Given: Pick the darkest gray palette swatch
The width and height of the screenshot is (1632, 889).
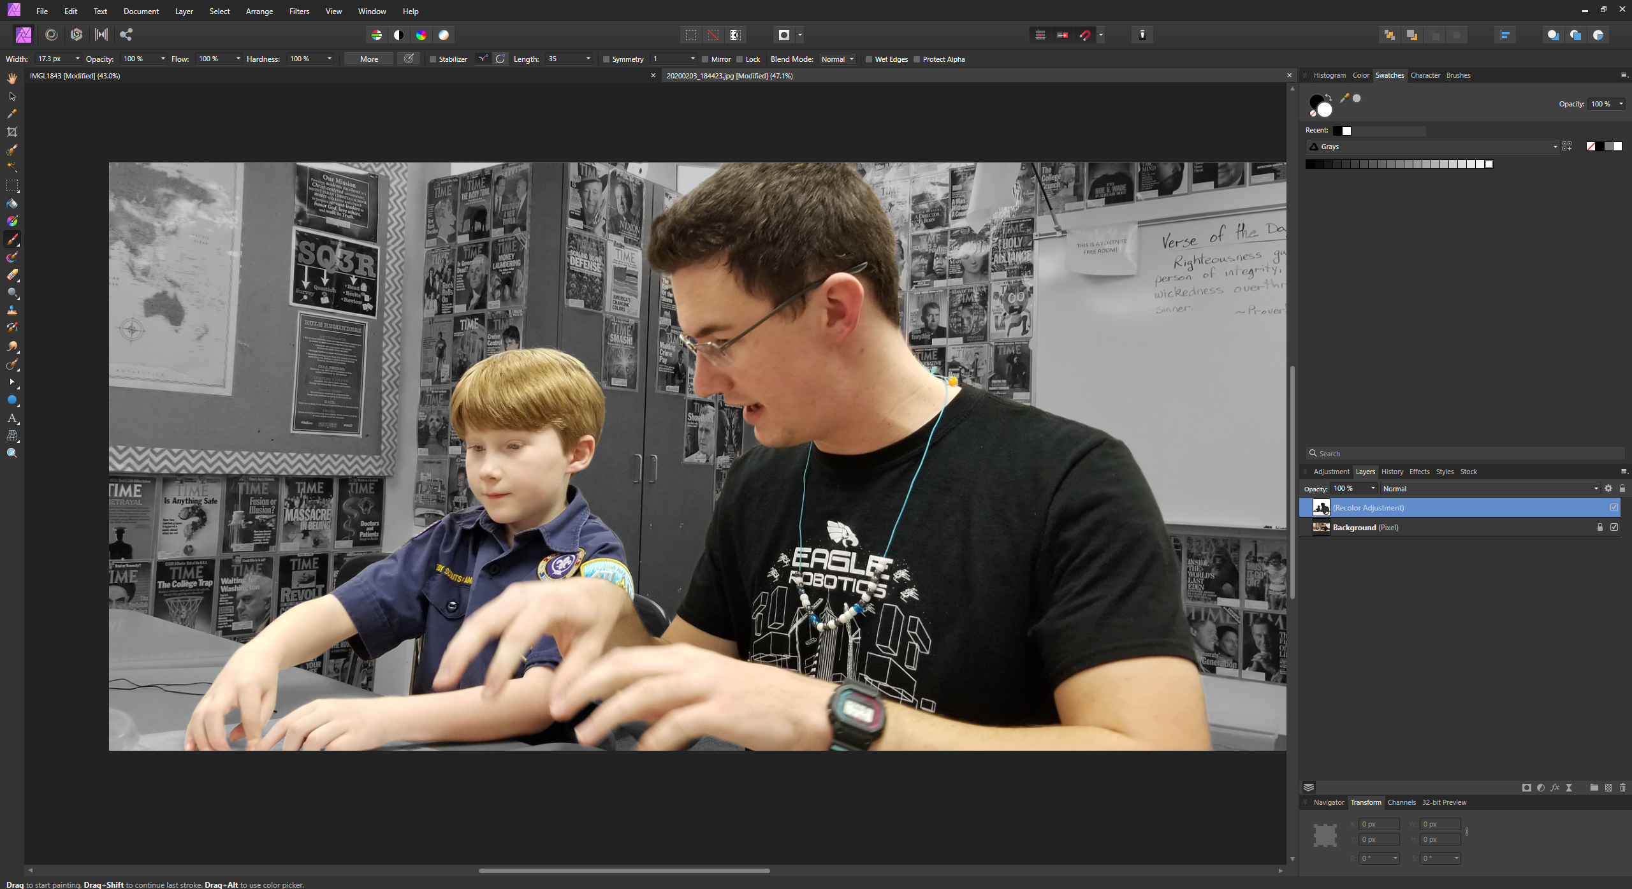Looking at the screenshot, I should (1310, 164).
